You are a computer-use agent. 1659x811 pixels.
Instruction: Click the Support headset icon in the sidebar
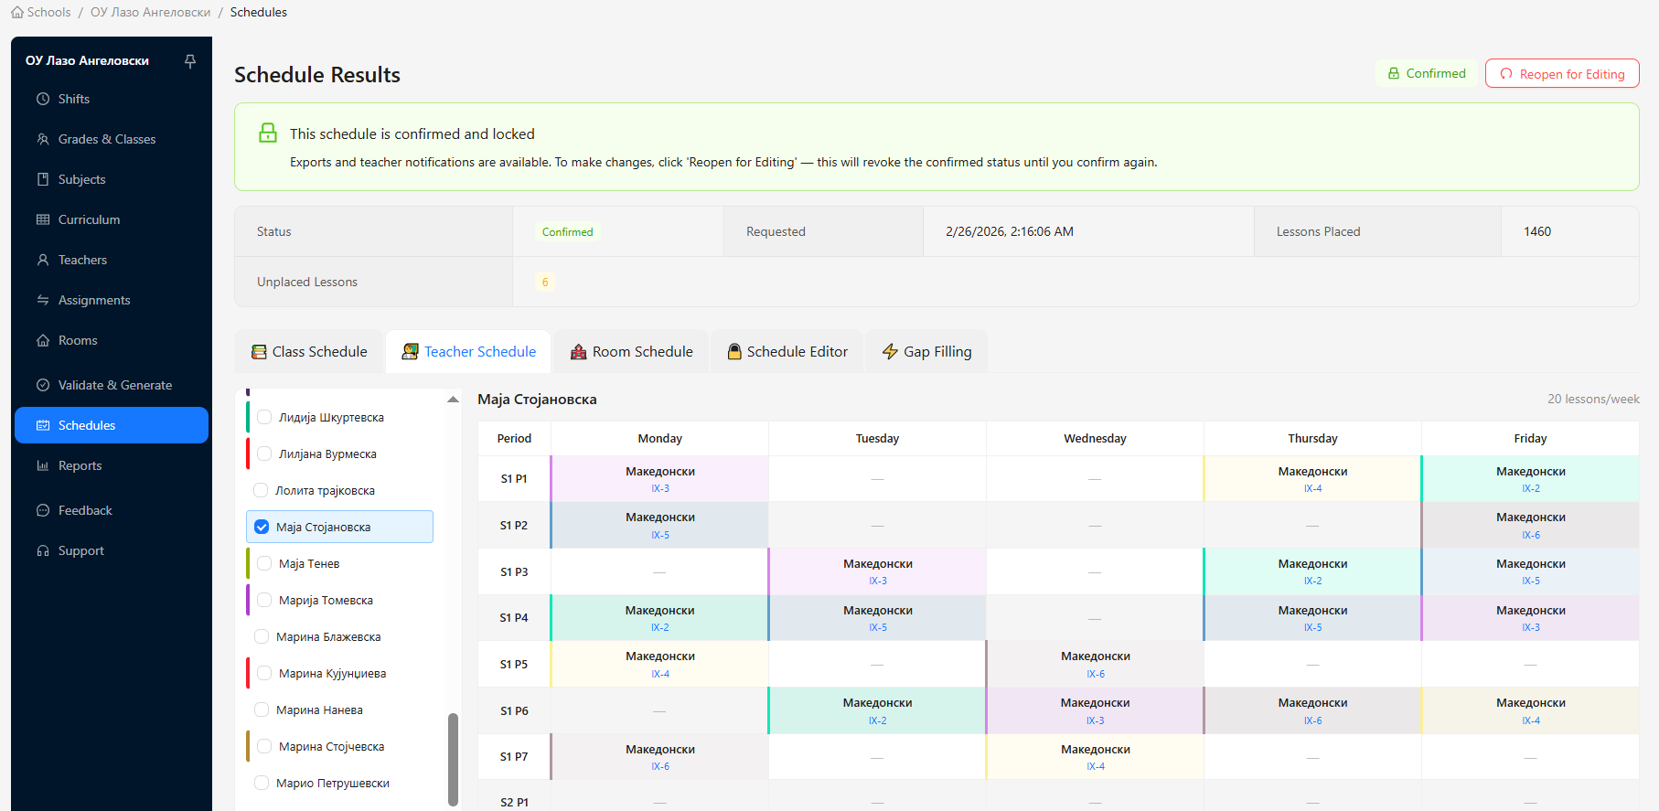(43, 550)
